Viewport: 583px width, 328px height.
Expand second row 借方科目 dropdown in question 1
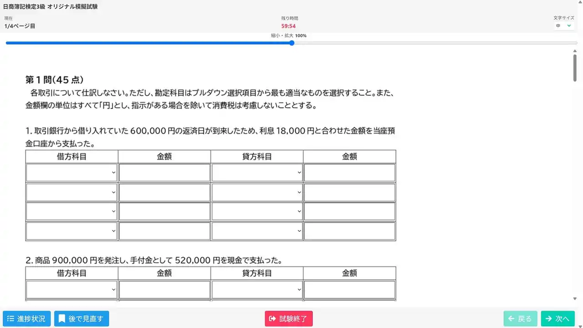coord(72,193)
